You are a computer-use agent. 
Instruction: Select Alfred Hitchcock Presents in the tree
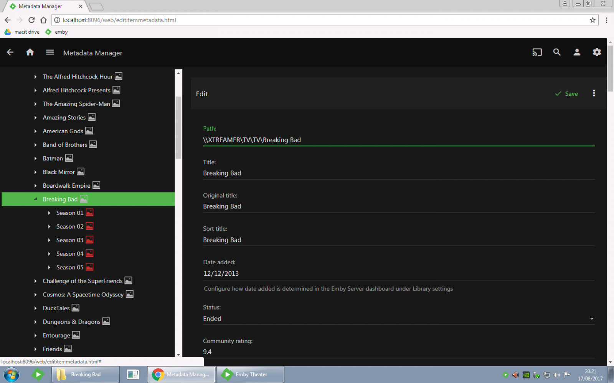tap(76, 90)
